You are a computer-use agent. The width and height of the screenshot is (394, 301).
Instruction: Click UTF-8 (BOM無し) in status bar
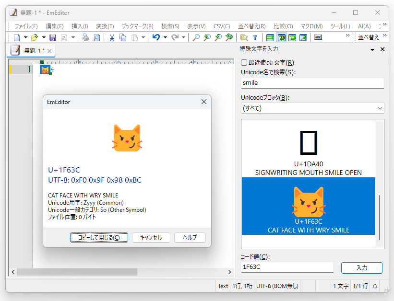click(x=277, y=286)
